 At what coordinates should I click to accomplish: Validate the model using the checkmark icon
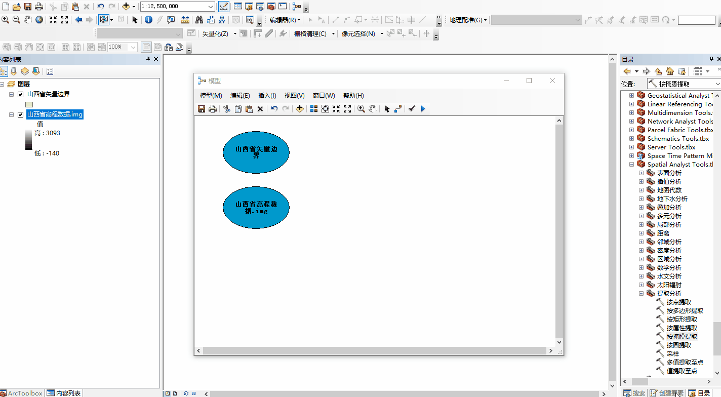click(x=412, y=108)
